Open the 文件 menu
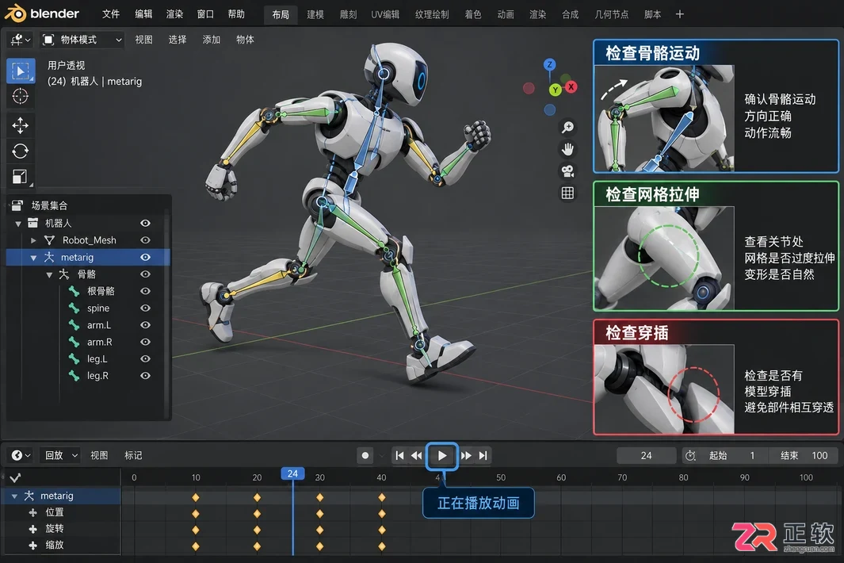Image resolution: width=844 pixels, height=563 pixels. pos(111,14)
